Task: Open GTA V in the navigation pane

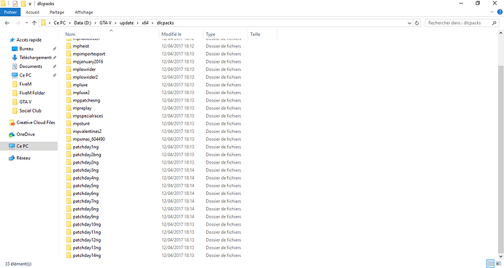Action: click(x=26, y=102)
